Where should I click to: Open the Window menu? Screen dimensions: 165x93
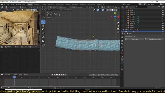click(18, 4)
